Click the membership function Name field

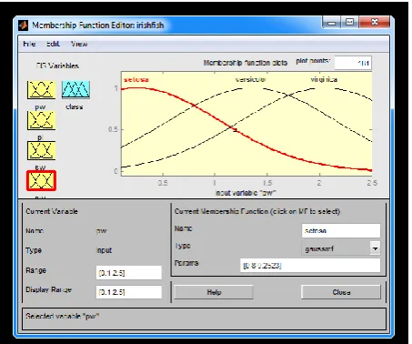click(341, 231)
